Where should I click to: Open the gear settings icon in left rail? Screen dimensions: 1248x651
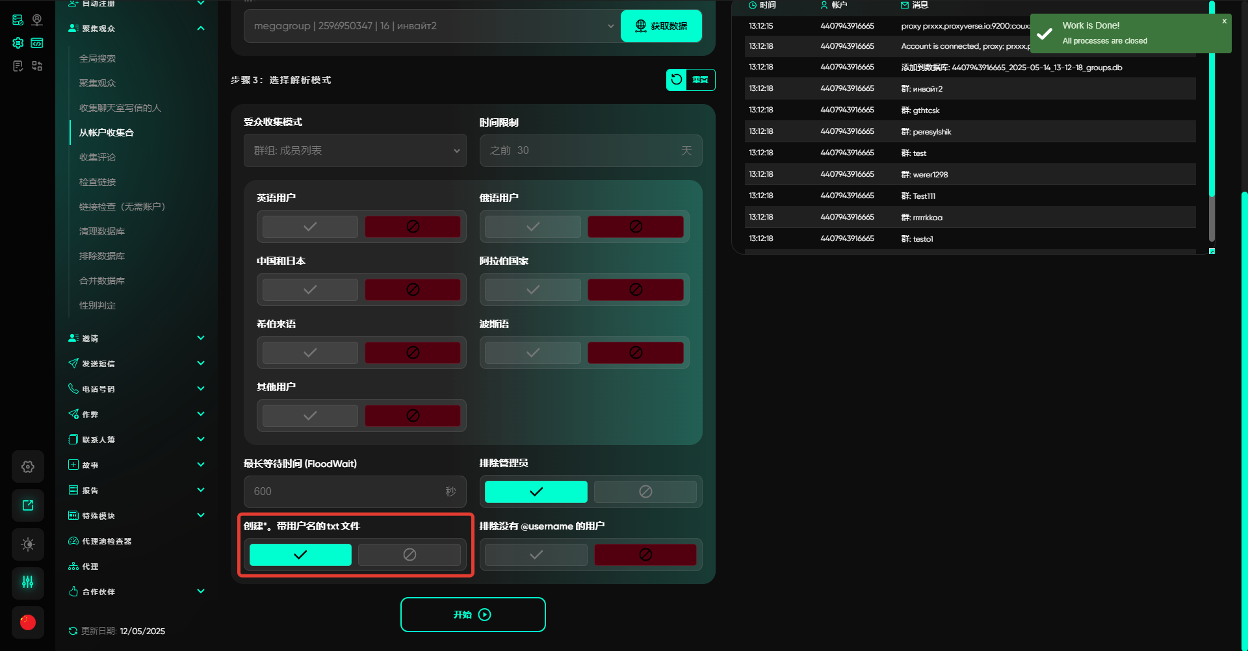[x=28, y=466]
